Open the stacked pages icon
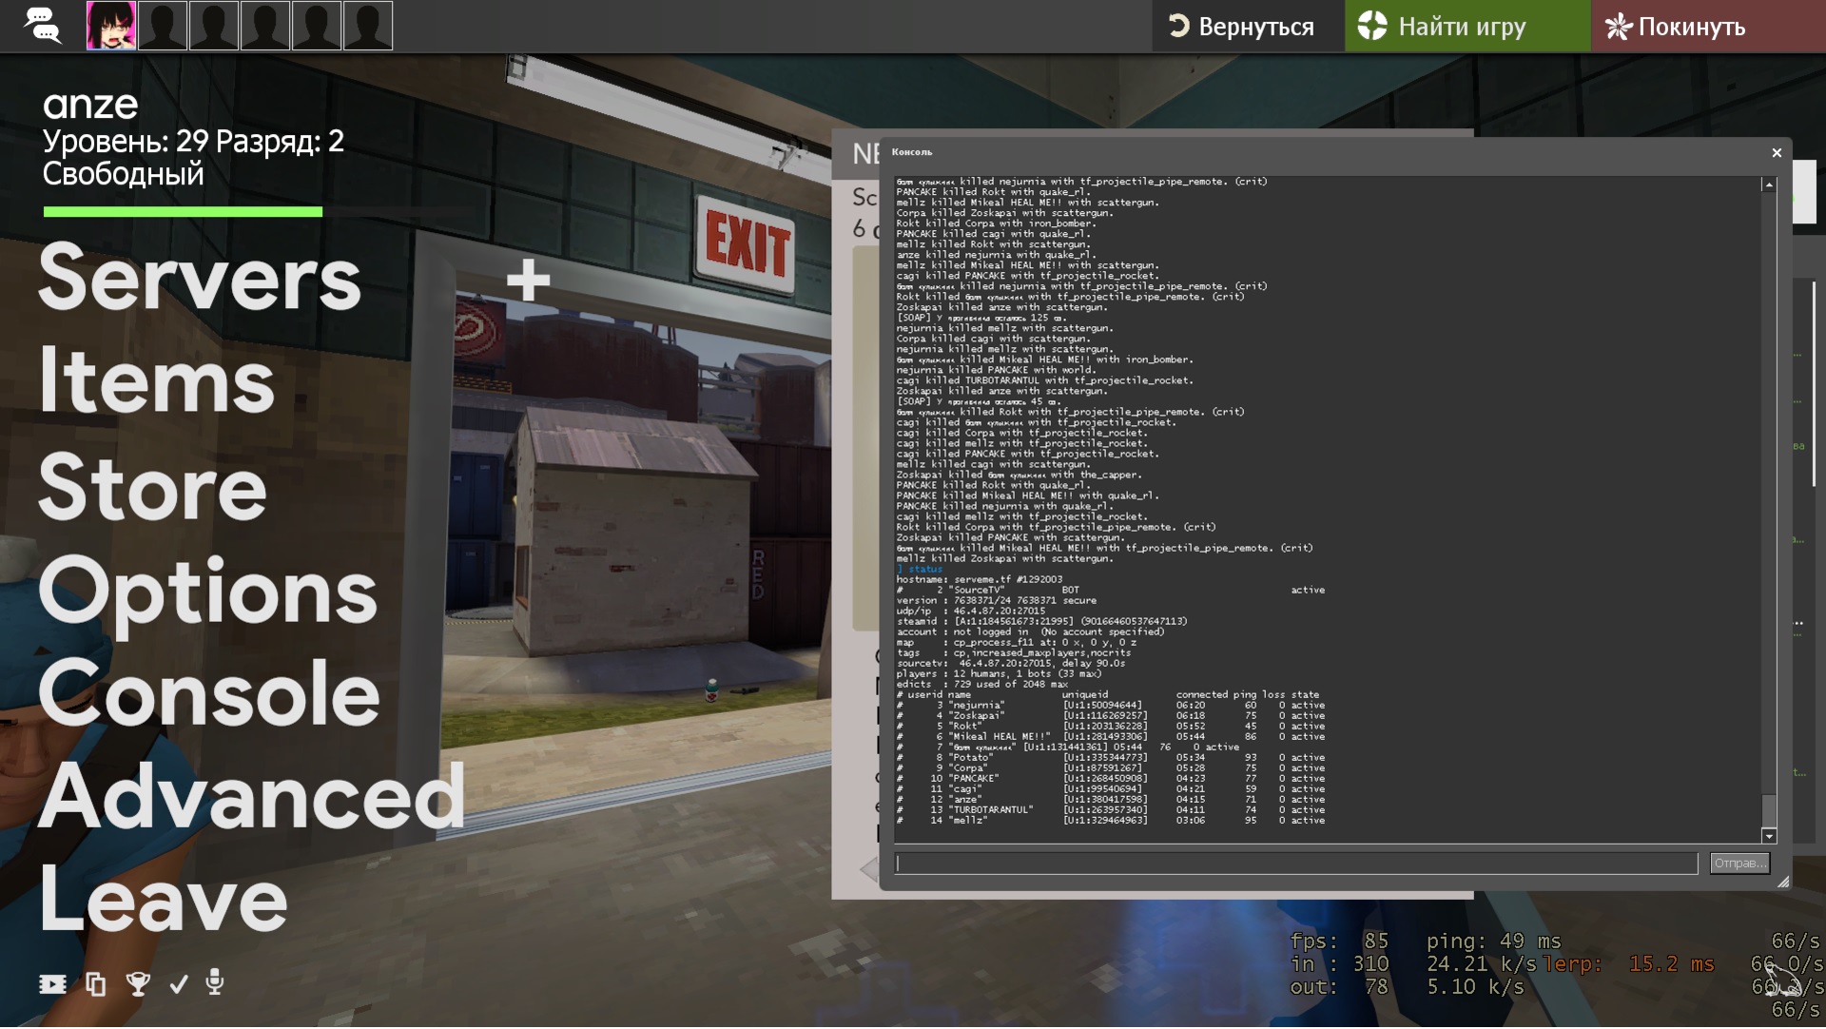1826x1029 pixels. pos(96,984)
